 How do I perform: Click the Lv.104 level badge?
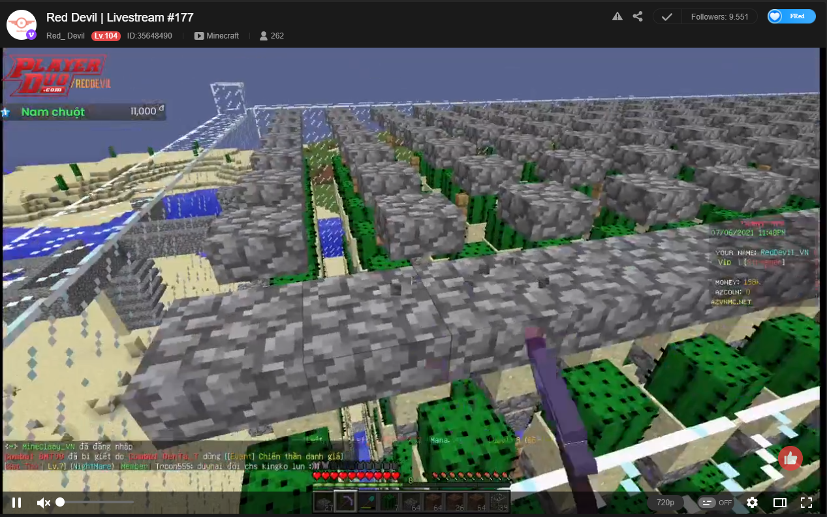pos(106,36)
